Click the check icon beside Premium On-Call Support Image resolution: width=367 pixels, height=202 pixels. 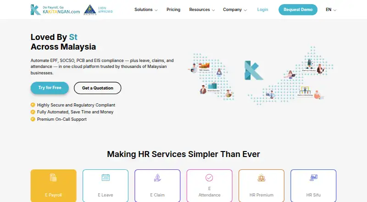[33, 119]
